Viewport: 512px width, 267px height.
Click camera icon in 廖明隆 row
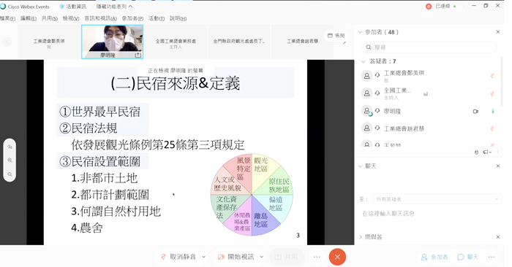tap(475, 112)
